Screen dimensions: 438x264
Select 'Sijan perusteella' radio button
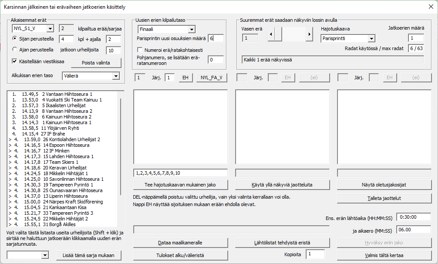(x=15, y=39)
